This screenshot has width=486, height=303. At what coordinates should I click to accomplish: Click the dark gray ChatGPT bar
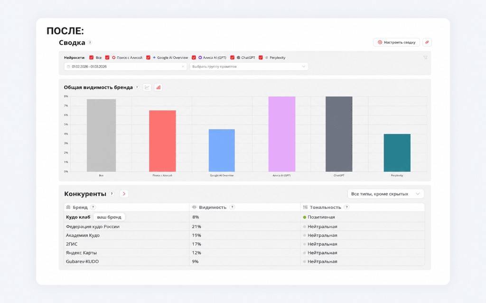[339, 134]
